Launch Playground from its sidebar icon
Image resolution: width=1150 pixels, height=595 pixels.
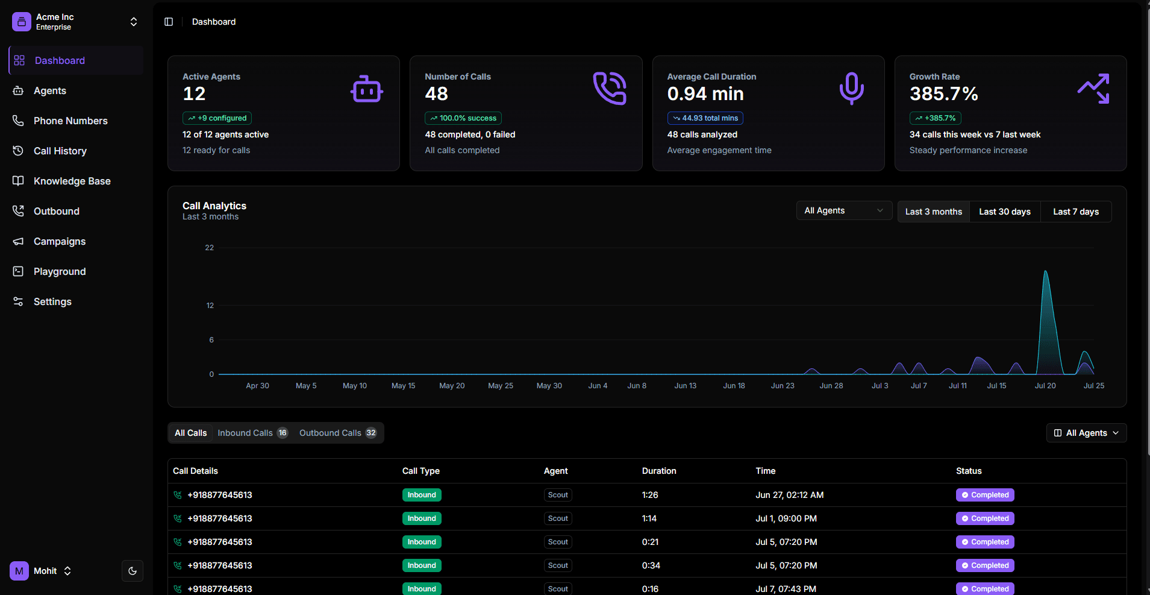tap(19, 271)
